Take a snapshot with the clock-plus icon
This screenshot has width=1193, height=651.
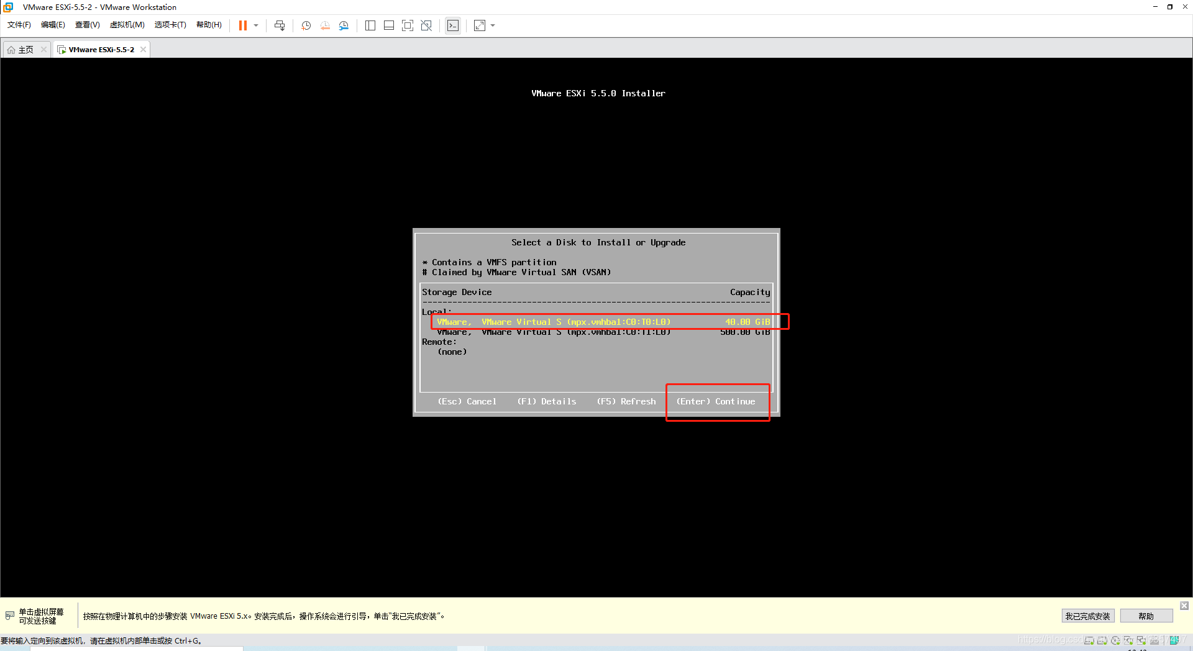pyautogui.click(x=306, y=25)
